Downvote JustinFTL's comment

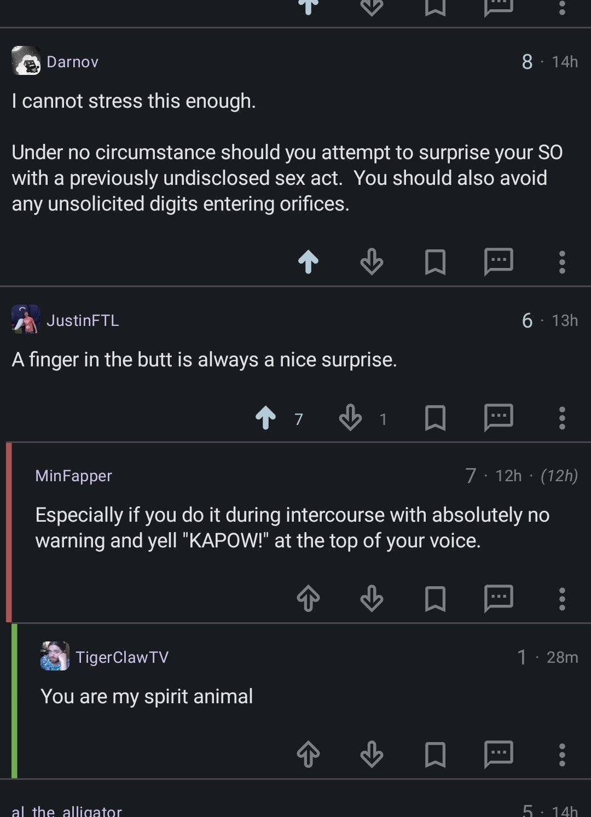pos(350,418)
